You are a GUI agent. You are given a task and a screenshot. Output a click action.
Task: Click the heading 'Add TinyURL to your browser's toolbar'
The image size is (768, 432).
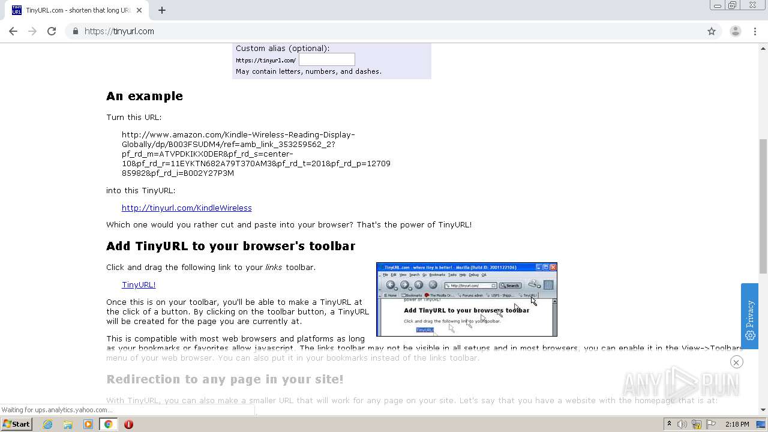pos(231,246)
